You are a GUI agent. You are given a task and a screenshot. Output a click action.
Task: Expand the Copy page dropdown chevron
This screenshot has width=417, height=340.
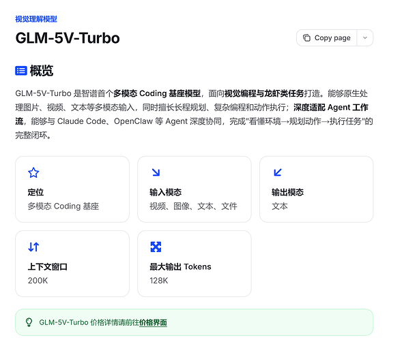pyautogui.click(x=365, y=37)
